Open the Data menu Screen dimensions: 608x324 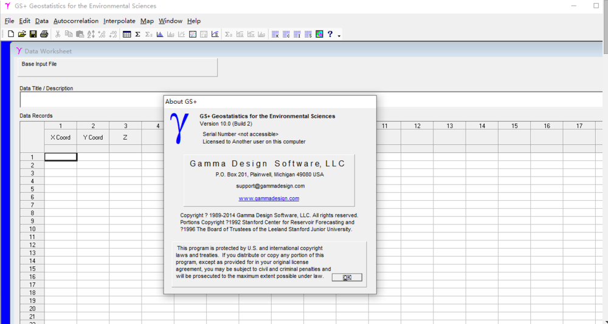(41, 21)
